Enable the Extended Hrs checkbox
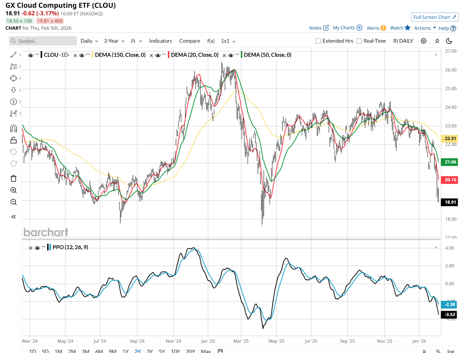The image size is (472, 353). point(318,41)
